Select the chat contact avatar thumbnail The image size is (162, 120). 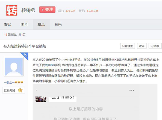[41, 99]
